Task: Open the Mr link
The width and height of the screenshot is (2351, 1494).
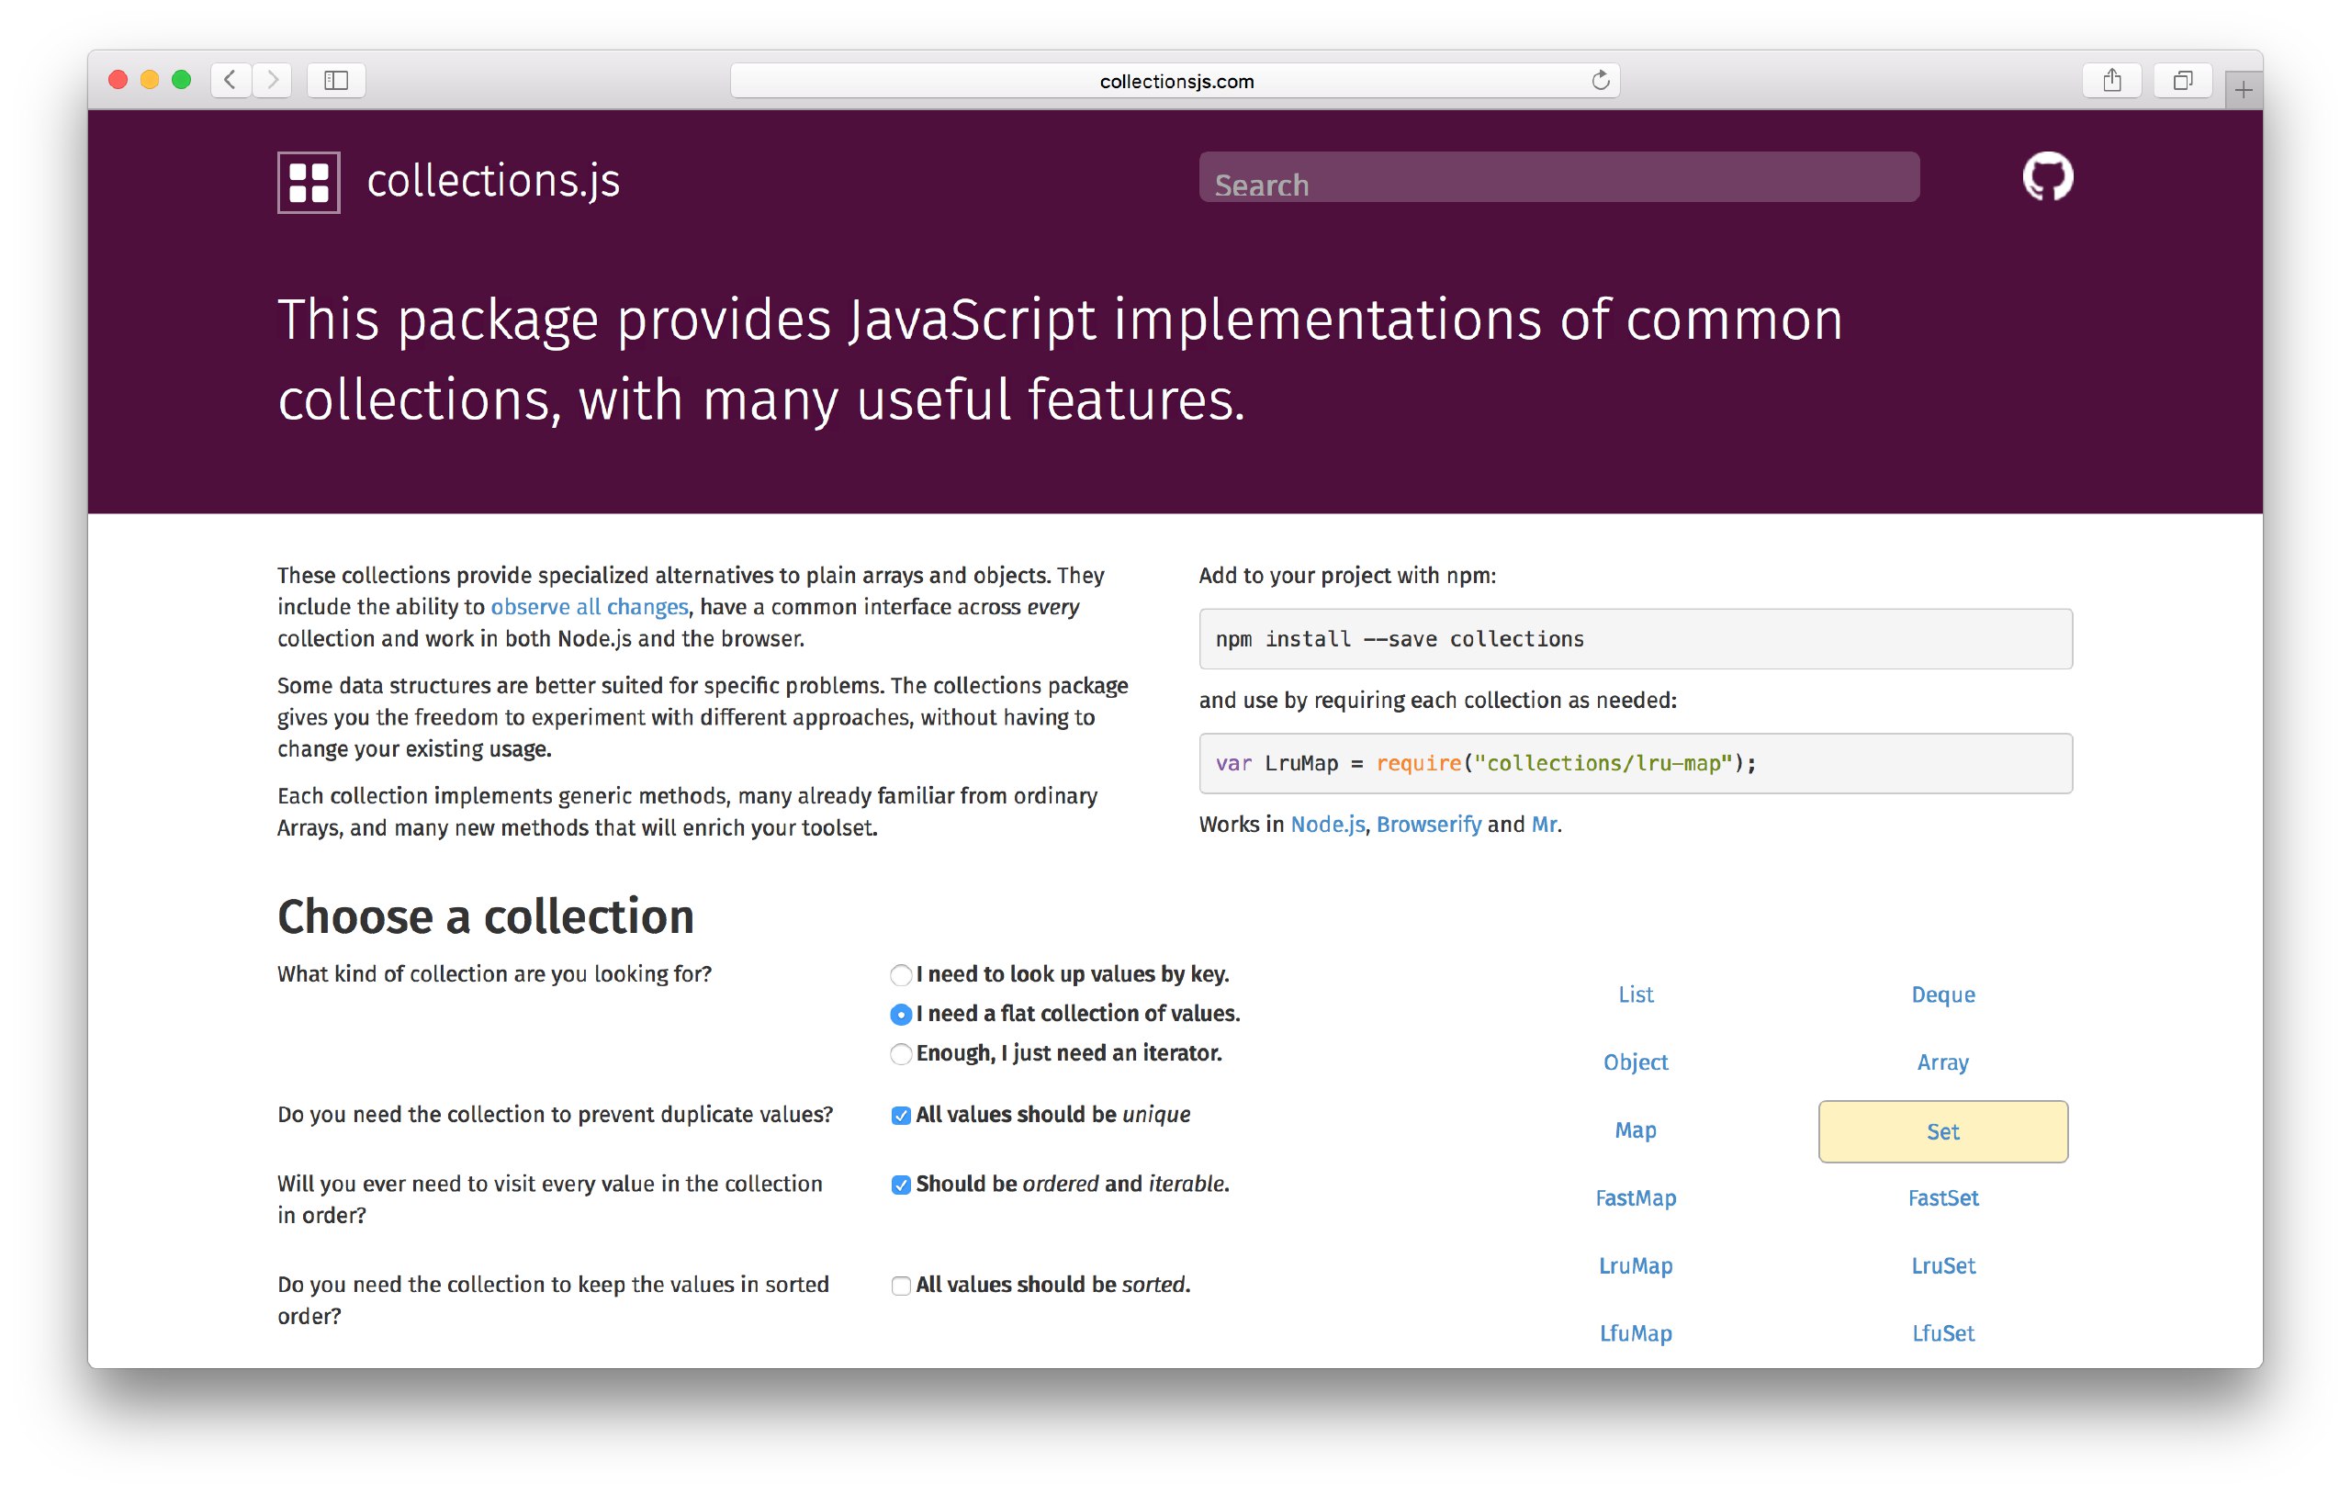Action: 1544,825
